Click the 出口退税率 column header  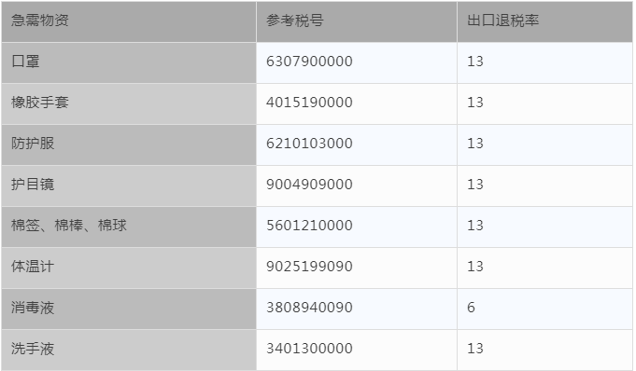544,21
